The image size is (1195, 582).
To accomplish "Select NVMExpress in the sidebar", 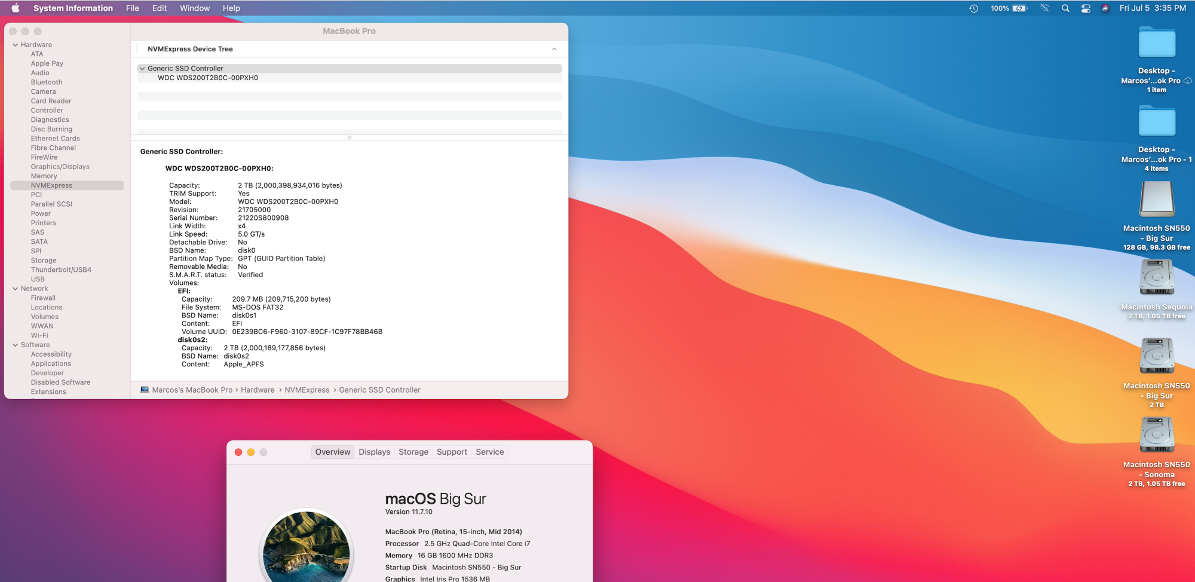I will (67, 186).
